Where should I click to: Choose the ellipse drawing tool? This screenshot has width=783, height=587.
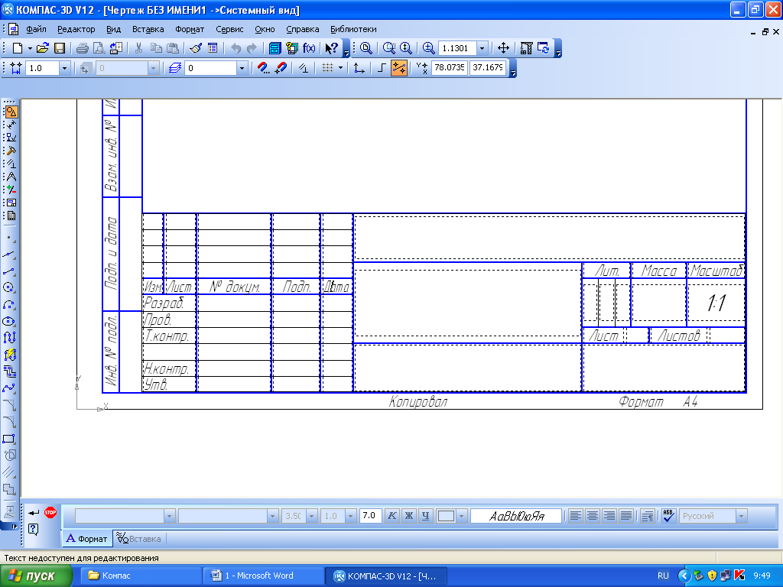[x=9, y=321]
